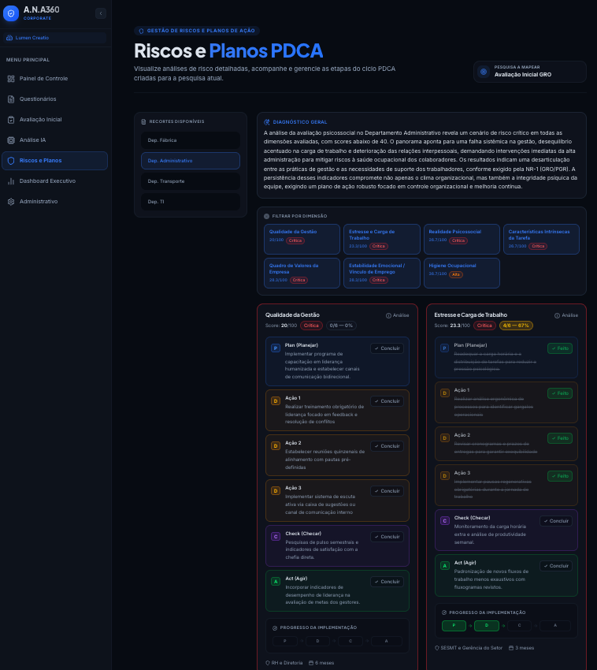This screenshot has width=597, height=670.
Task: Filter by Realidade Psicossocial dimension
Action: (462, 240)
